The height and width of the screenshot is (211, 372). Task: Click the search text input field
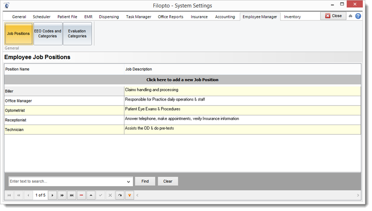(67, 182)
